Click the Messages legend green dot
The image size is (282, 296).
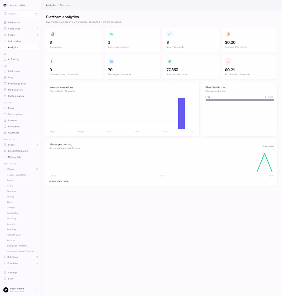click(263, 146)
